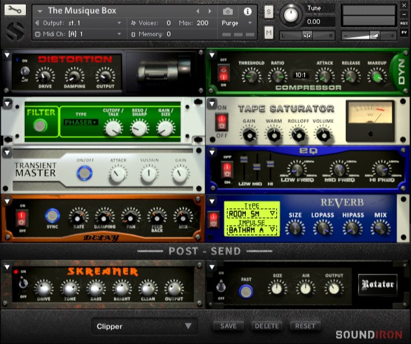The height and width of the screenshot is (344, 411).
Task: Open the Midi Ch dropdown
Action: (x=79, y=34)
